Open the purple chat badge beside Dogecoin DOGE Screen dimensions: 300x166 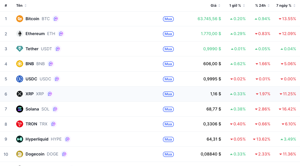pos(64,154)
